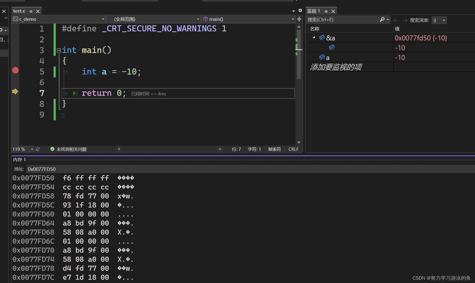Click the memory address field 0x0077FD50
Screen dimensions: 475x283
(x=251, y=169)
